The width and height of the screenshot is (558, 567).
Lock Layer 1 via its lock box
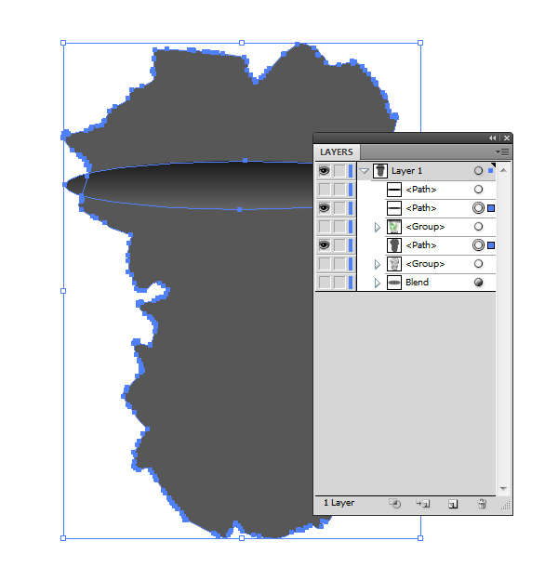pos(339,171)
